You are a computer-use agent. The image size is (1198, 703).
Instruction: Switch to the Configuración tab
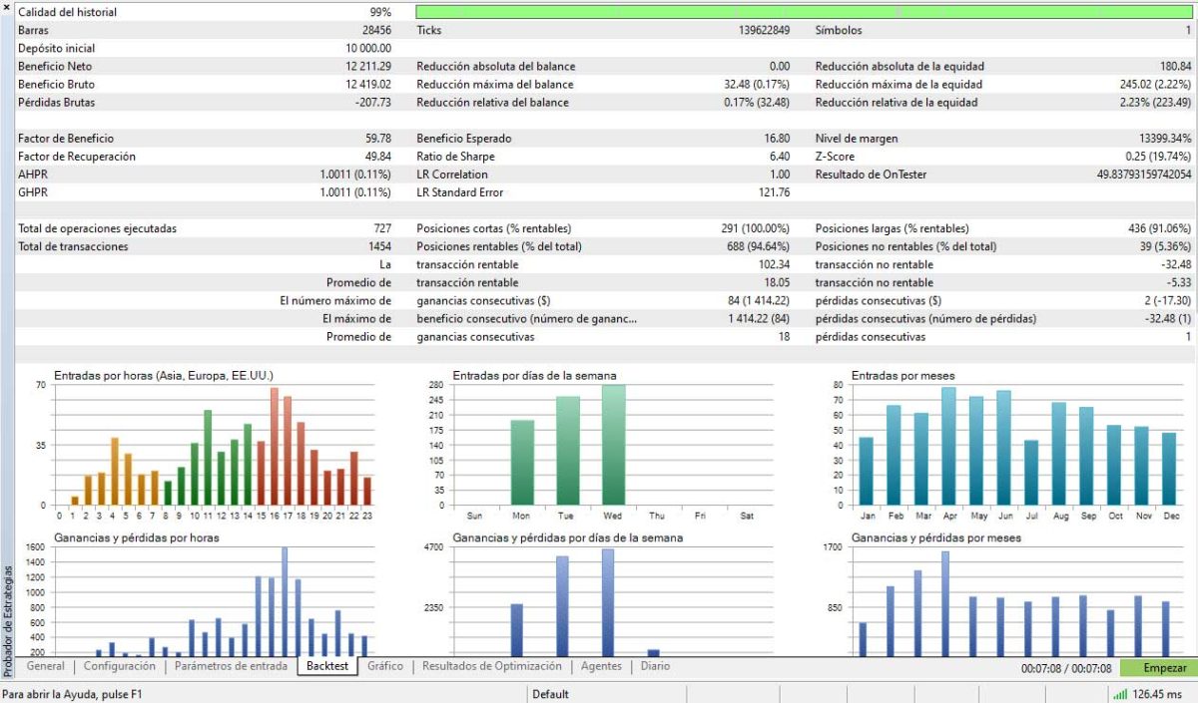(x=120, y=666)
